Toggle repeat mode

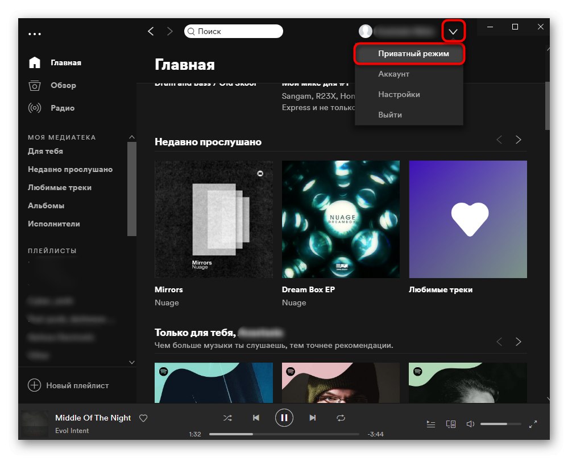pos(341,418)
